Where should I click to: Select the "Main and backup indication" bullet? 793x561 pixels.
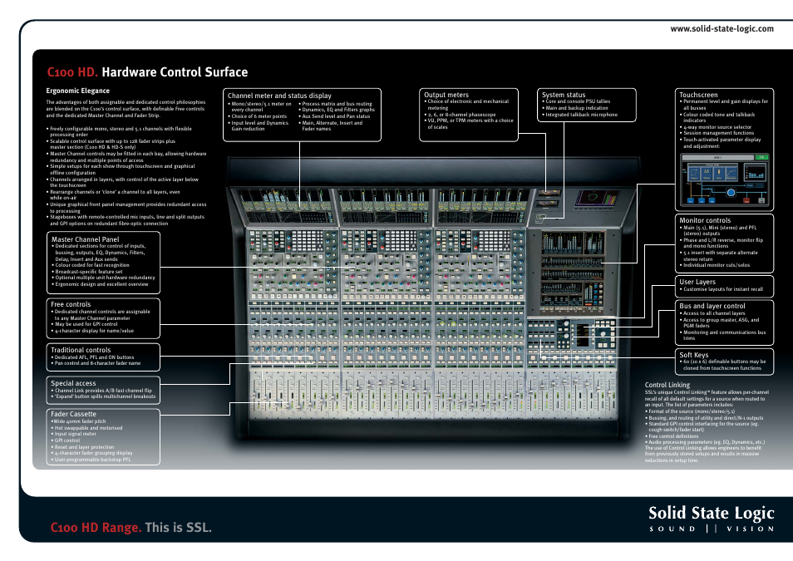(x=575, y=108)
